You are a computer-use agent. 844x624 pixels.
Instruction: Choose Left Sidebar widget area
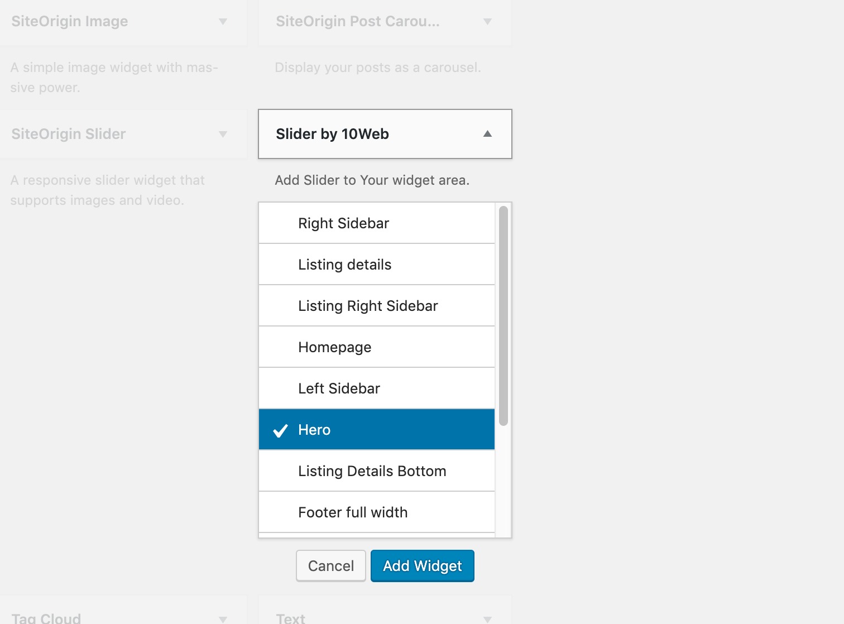pos(377,388)
